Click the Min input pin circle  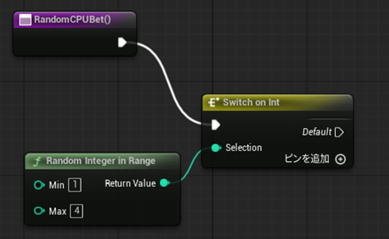39,185
